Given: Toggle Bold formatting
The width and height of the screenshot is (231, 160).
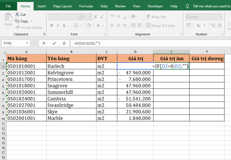Looking at the screenshot, I should pos(52,25).
